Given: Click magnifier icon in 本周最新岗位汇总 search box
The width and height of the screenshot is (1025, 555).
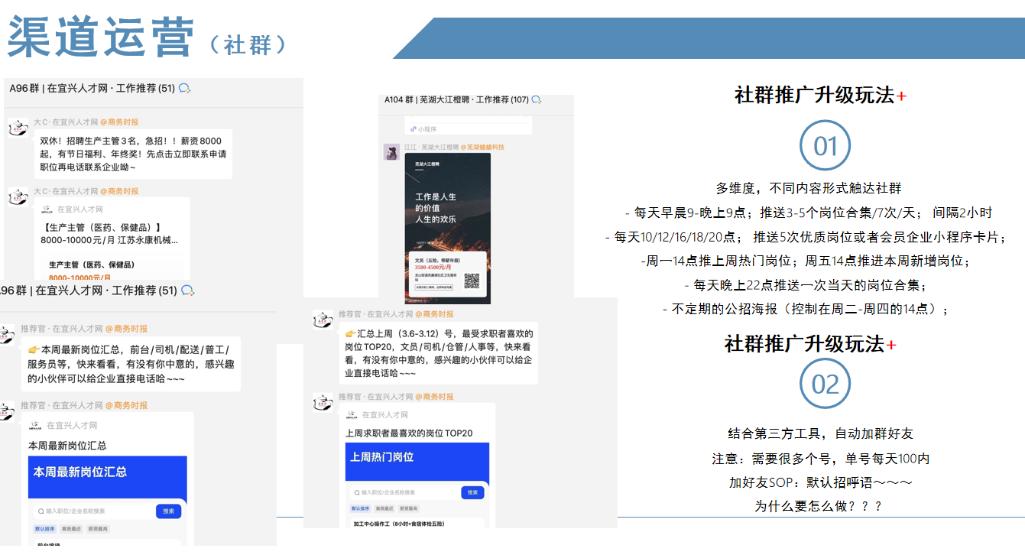Looking at the screenshot, I should (40, 511).
